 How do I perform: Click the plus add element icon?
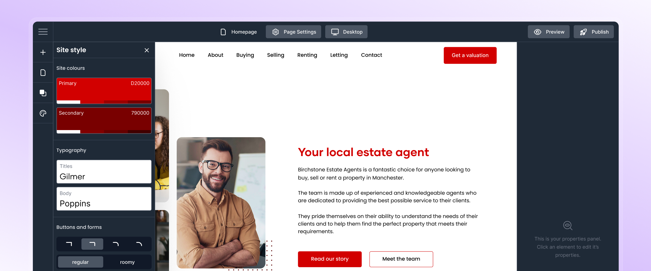(43, 52)
